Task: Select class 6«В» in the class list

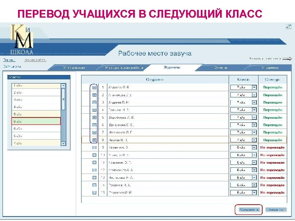Action: point(36,136)
